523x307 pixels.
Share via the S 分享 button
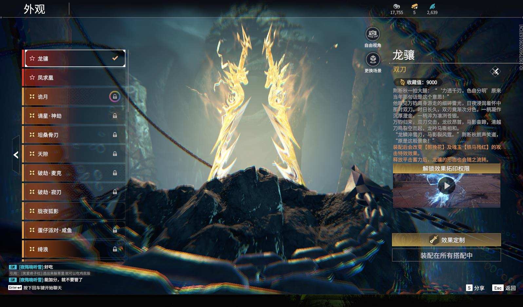[x=476, y=288]
